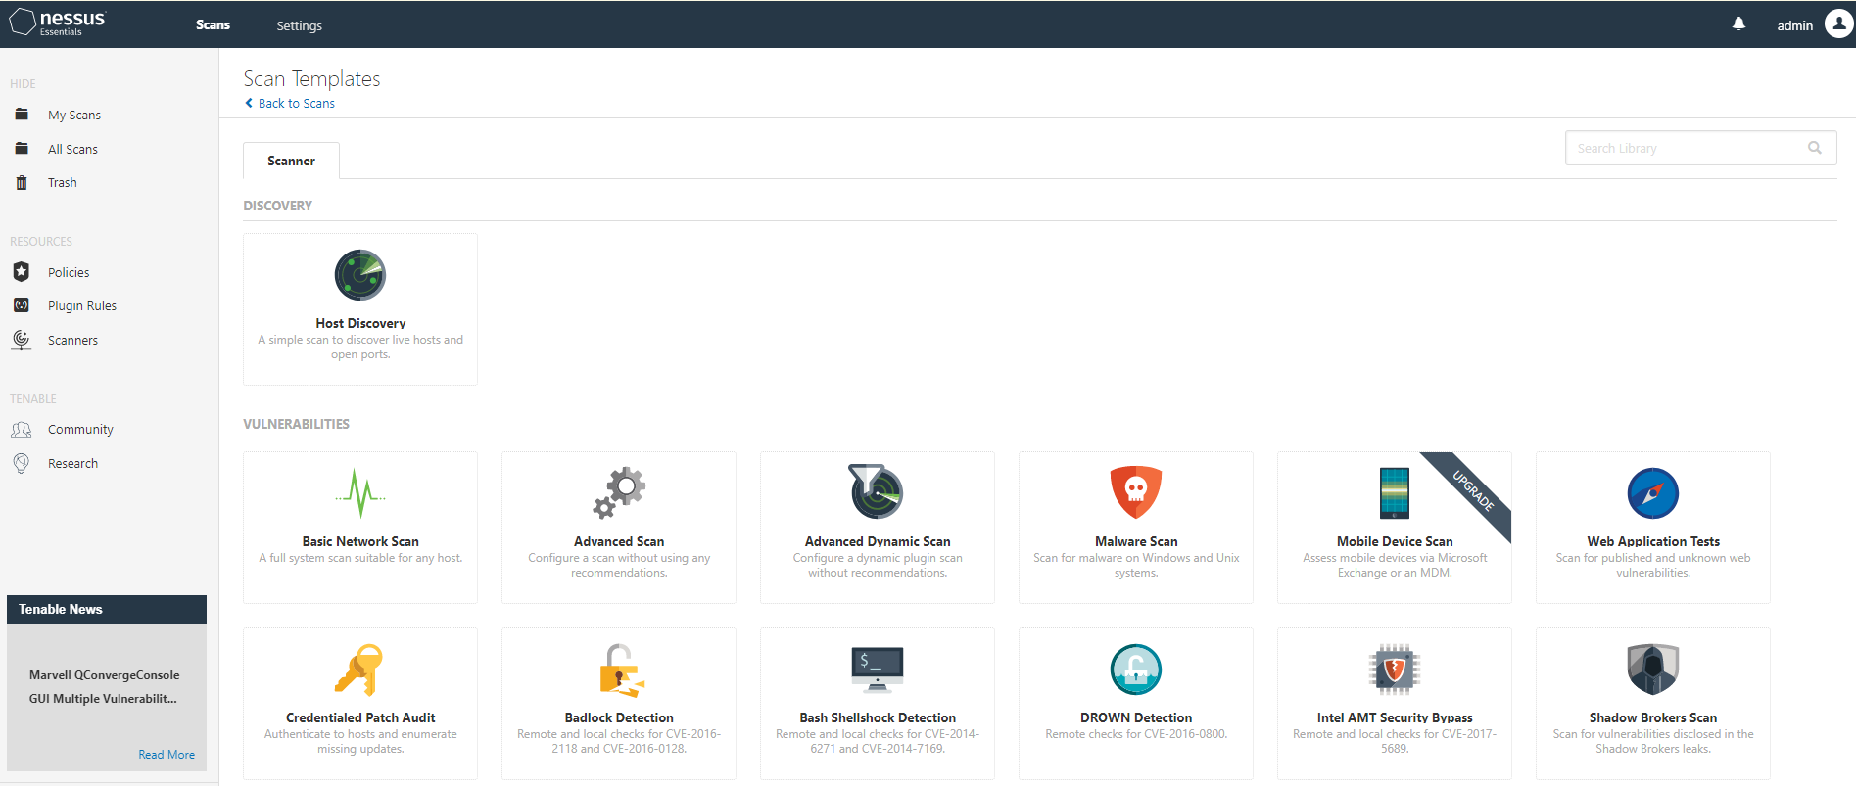Viewport: 1856px width, 786px height.
Task: Click Back to Scans link
Action: [x=290, y=103]
